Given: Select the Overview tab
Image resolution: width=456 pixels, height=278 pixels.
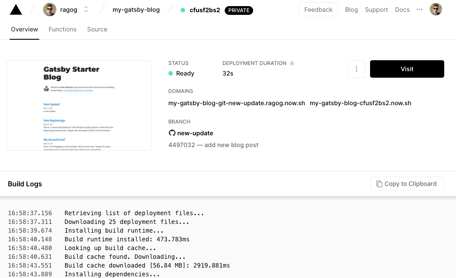Looking at the screenshot, I should tap(24, 29).
